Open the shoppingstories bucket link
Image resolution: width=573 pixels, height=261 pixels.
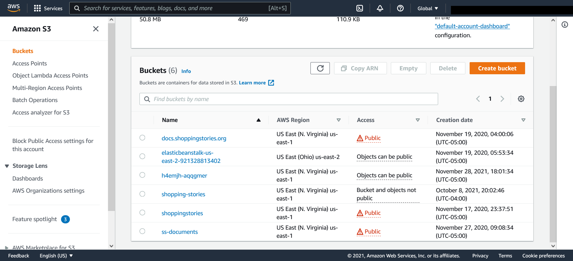182,213
